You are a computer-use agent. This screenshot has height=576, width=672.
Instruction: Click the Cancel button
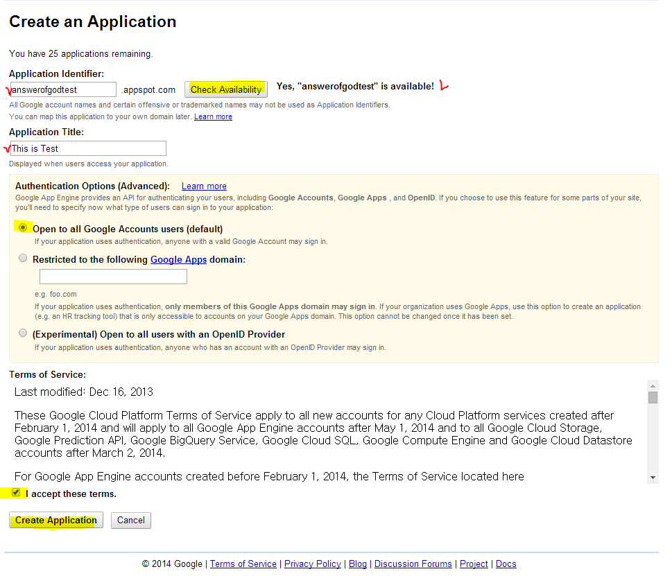pyautogui.click(x=130, y=521)
